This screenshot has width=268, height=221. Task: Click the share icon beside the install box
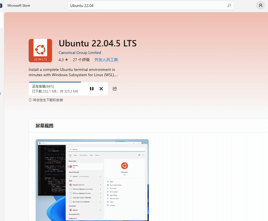point(115,89)
